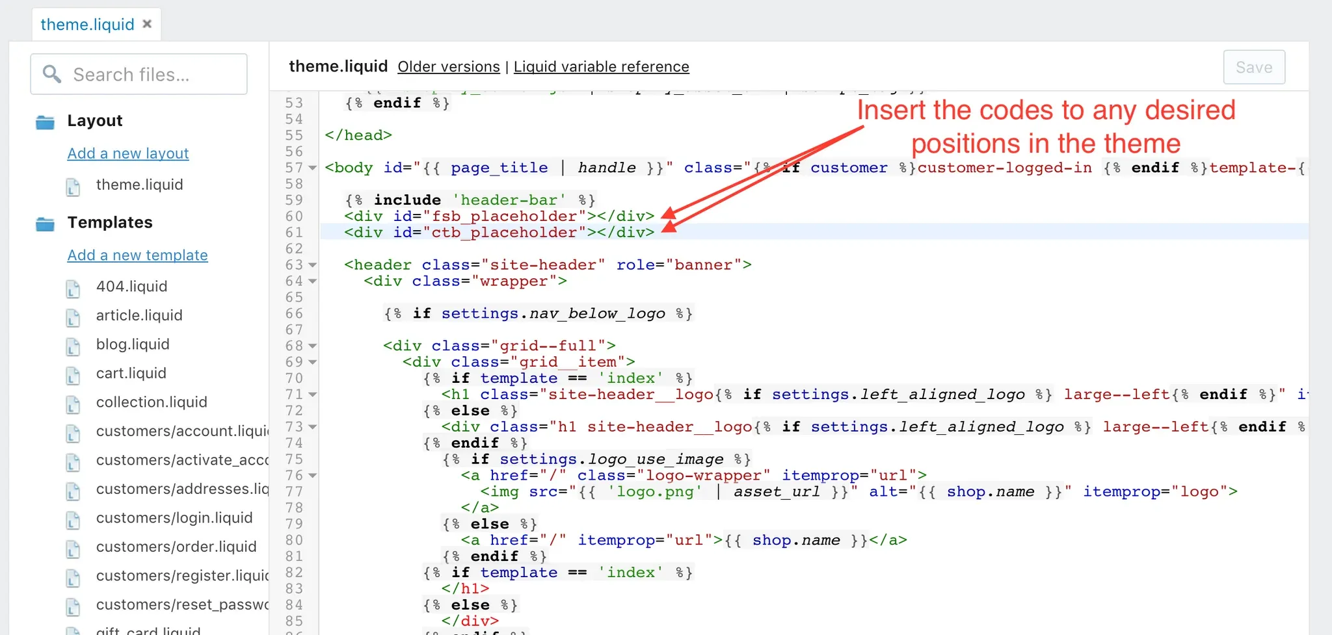Click the Search files input field
1332x635 pixels.
[139, 74]
